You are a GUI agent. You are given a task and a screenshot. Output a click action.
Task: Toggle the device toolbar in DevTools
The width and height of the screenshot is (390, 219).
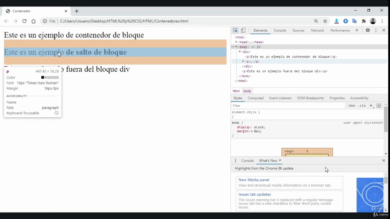pos(243,30)
